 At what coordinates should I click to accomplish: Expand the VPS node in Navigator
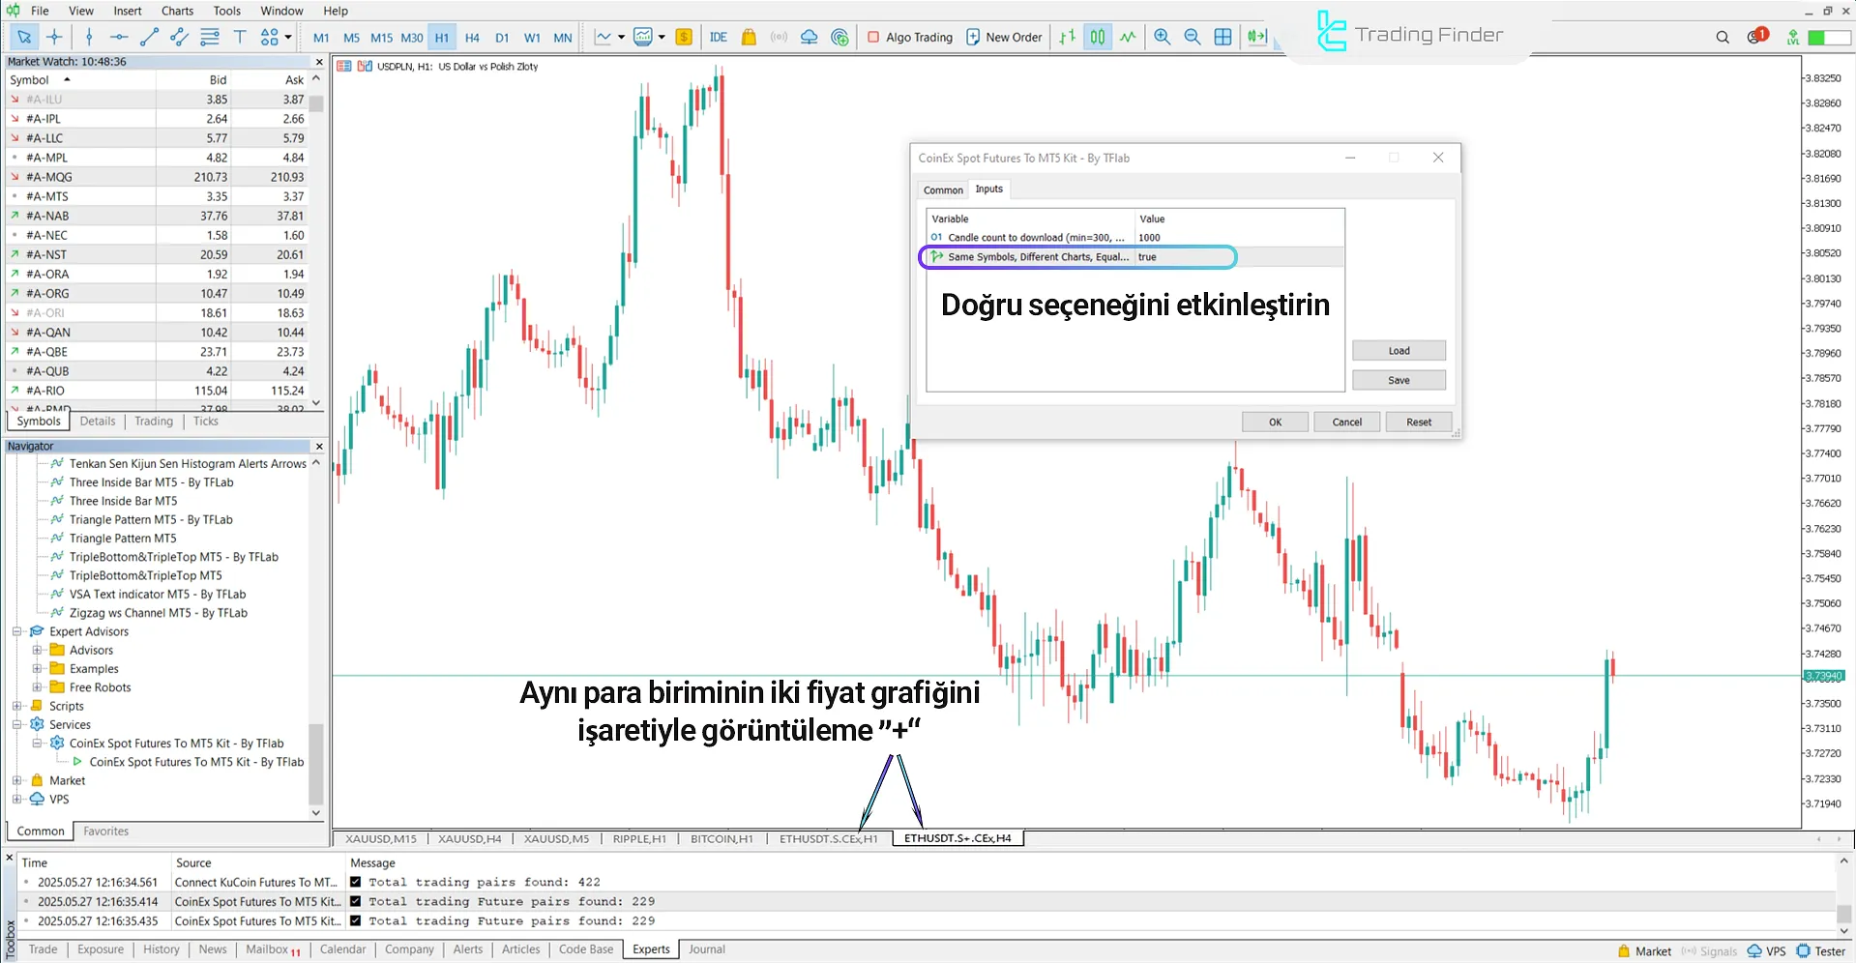tap(16, 799)
